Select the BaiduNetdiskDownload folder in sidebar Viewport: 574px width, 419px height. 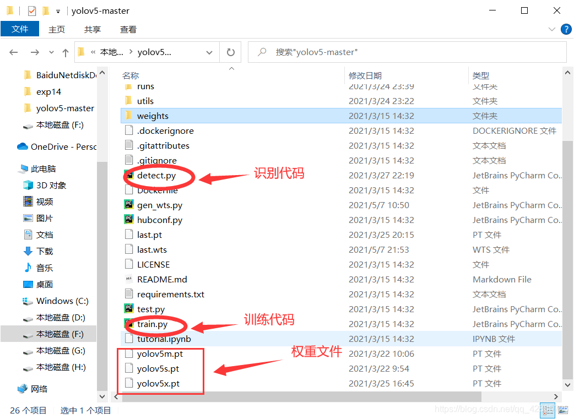pos(61,75)
